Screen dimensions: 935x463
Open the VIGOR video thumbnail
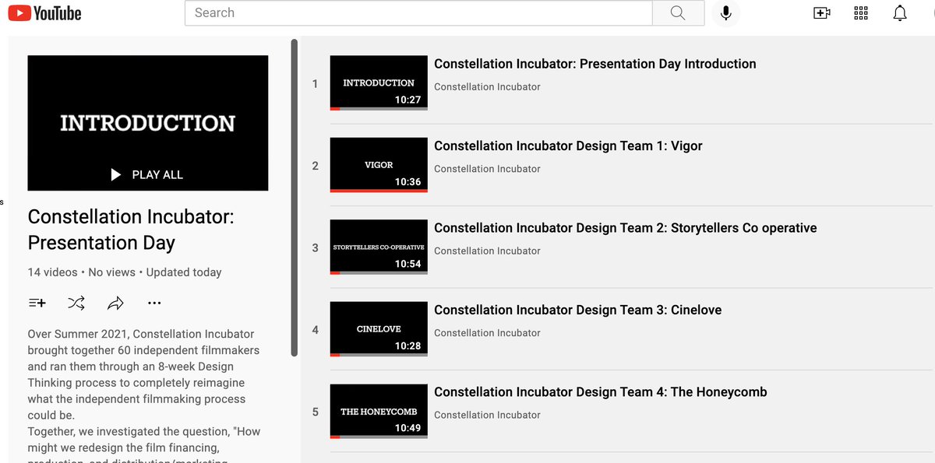point(379,165)
